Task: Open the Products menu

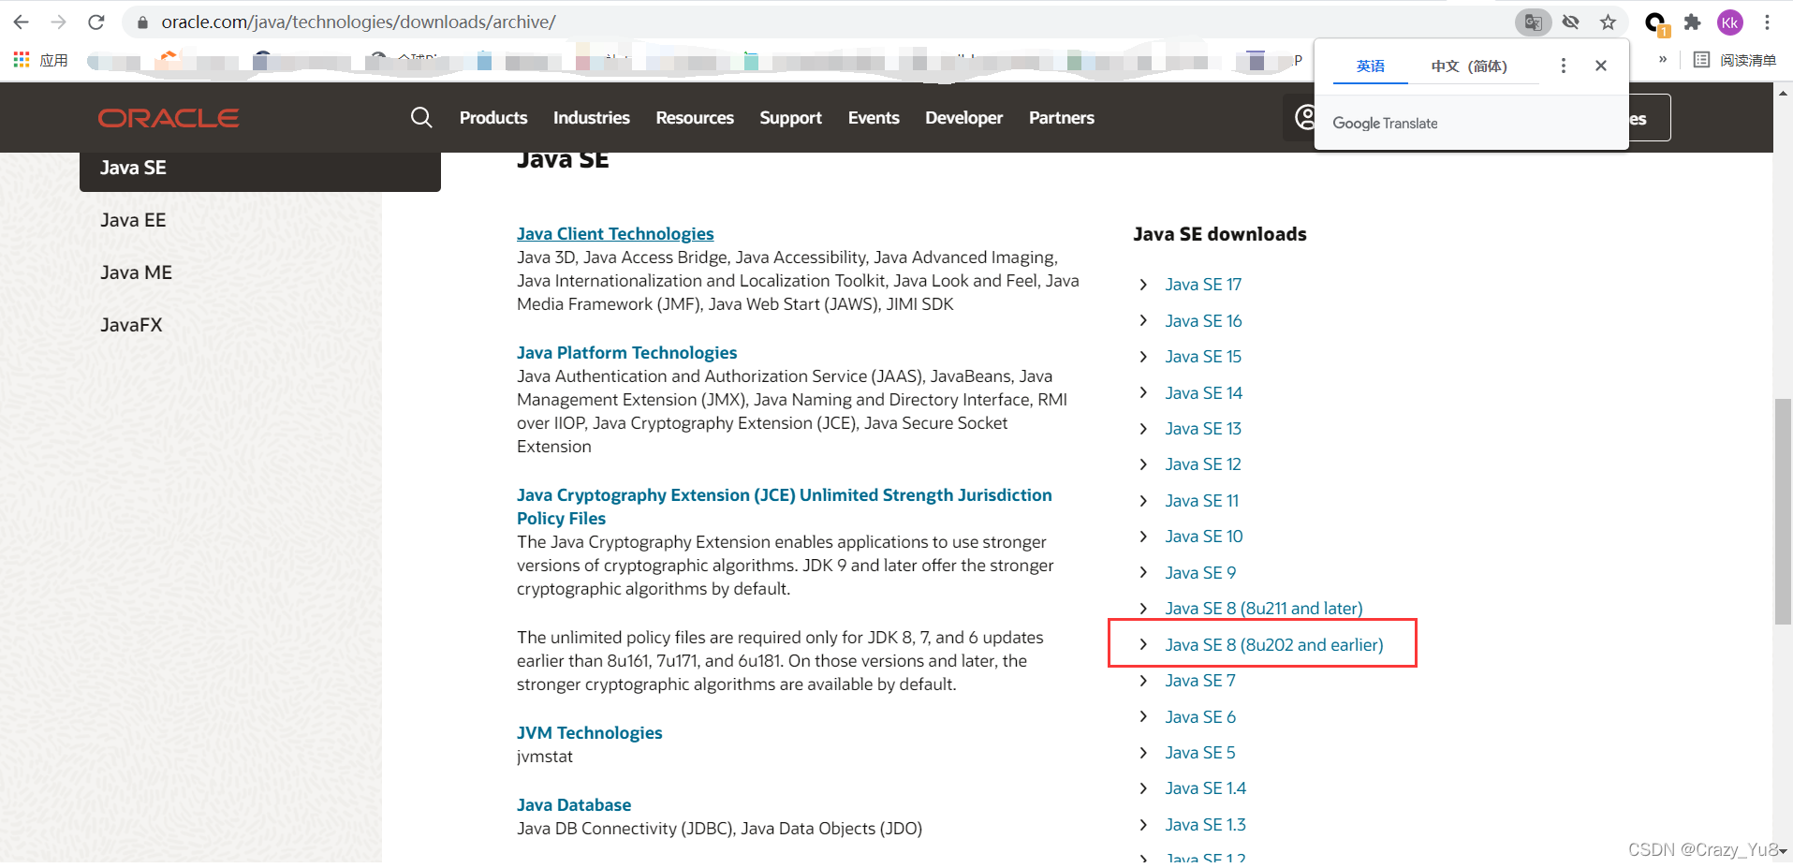Action: (493, 117)
